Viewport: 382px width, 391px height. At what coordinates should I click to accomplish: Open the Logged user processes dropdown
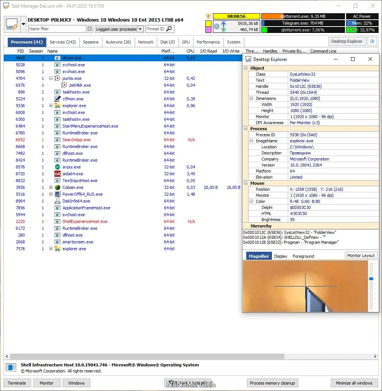[140, 29]
